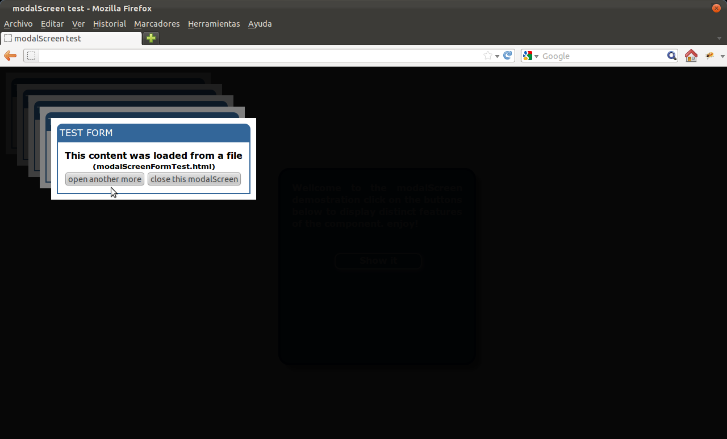Open the Marcadores menu
This screenshot has height=439, width=727.
pos(157,24)
